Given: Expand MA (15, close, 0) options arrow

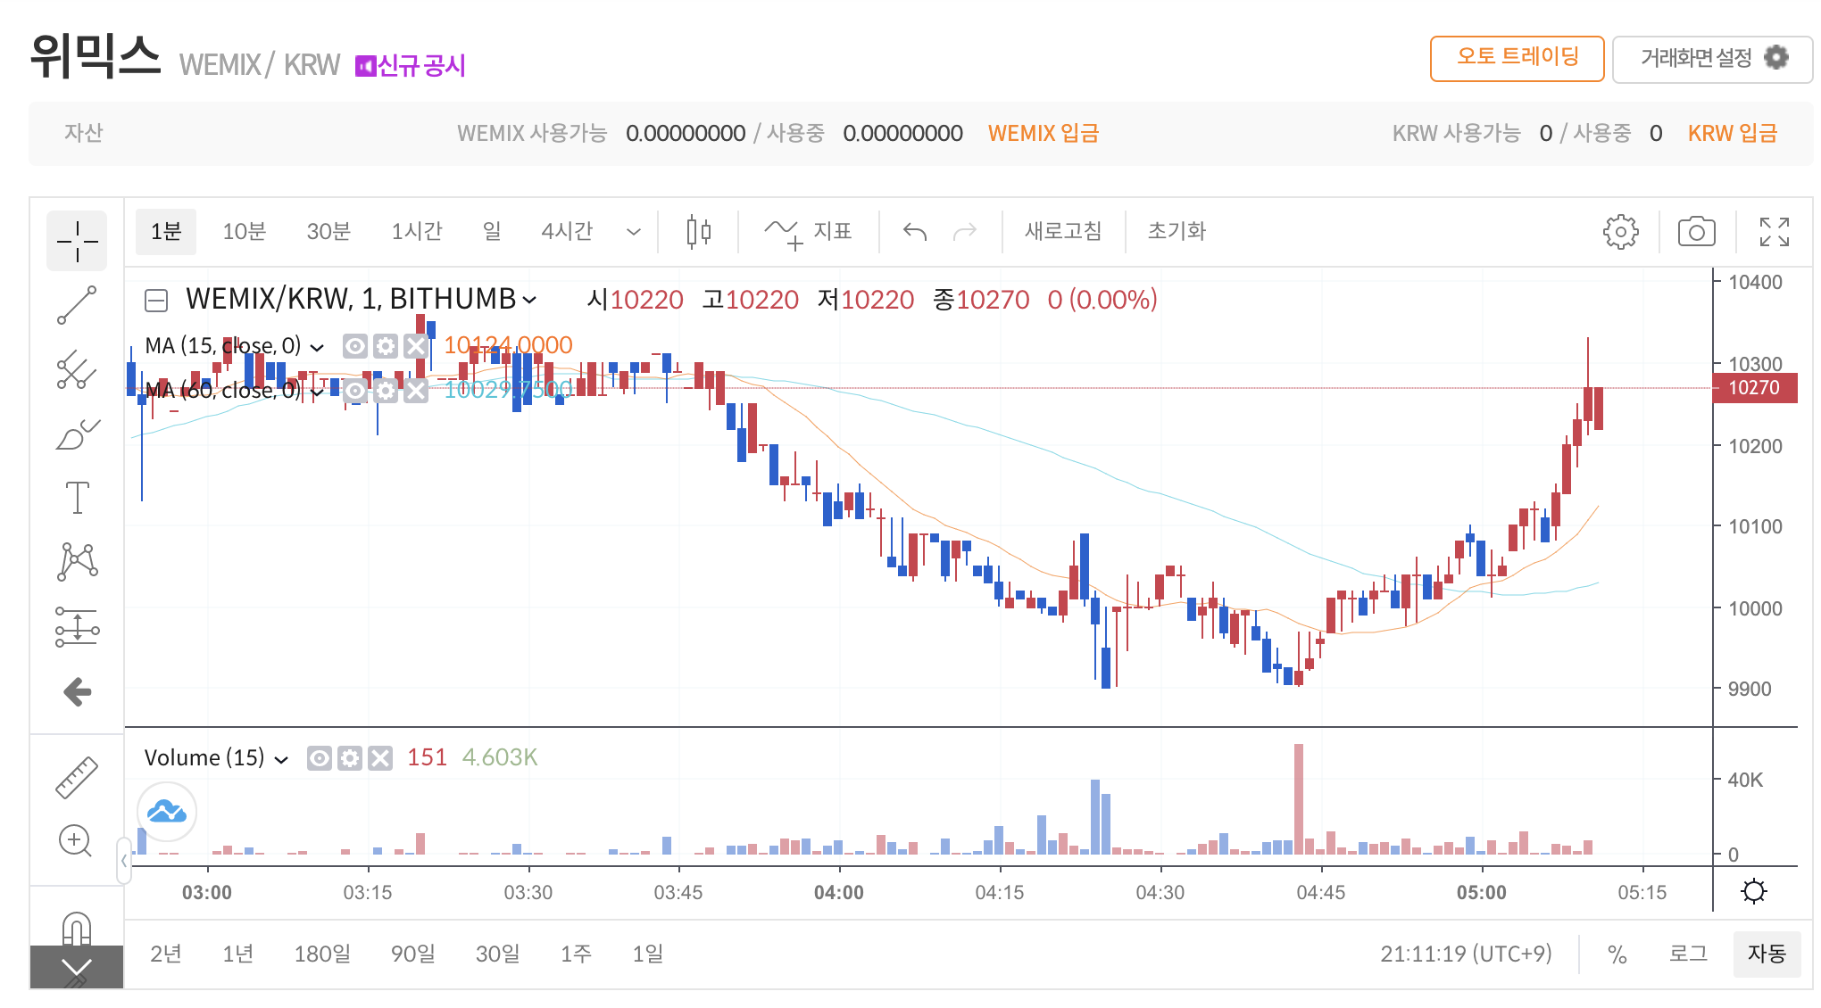Looking at the screenshot, I should pyautogui.click(x=317, y=347).
